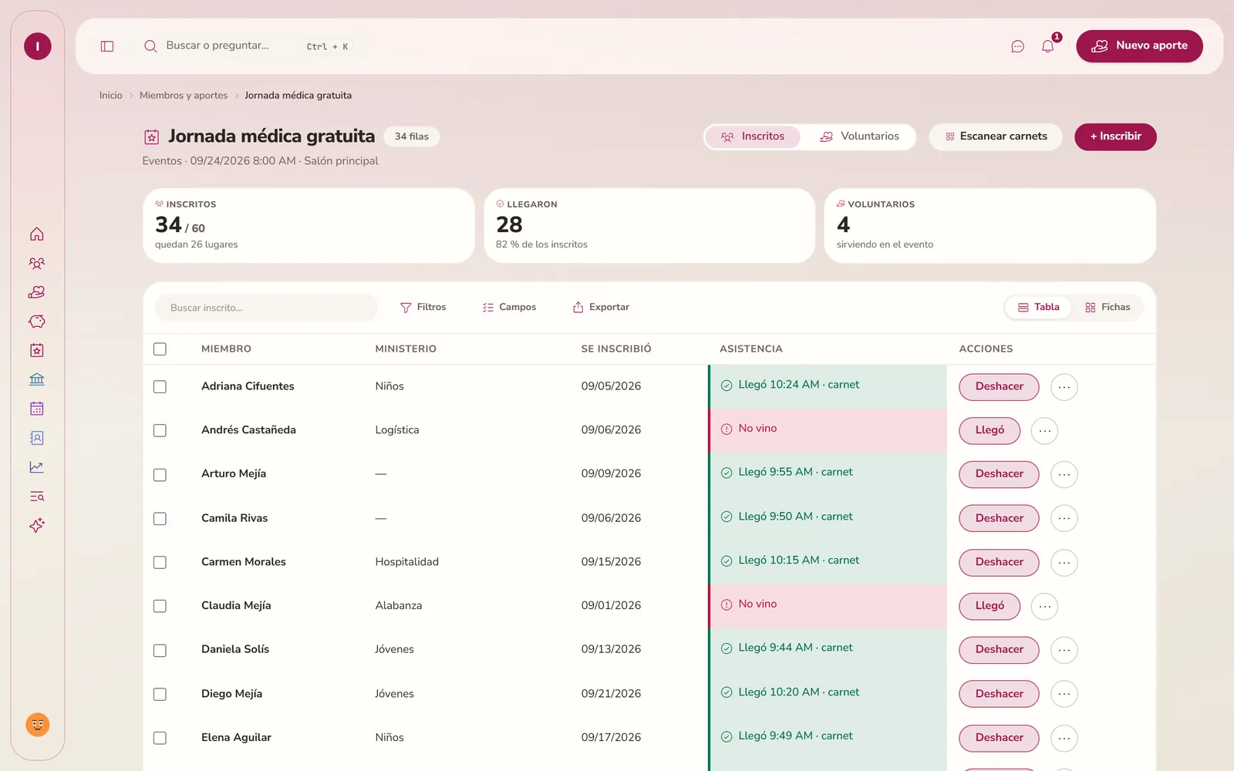Viewport: 1234px width, 771px height.
Task: Select the Fichas view
Action: [x=1108, y=307]
